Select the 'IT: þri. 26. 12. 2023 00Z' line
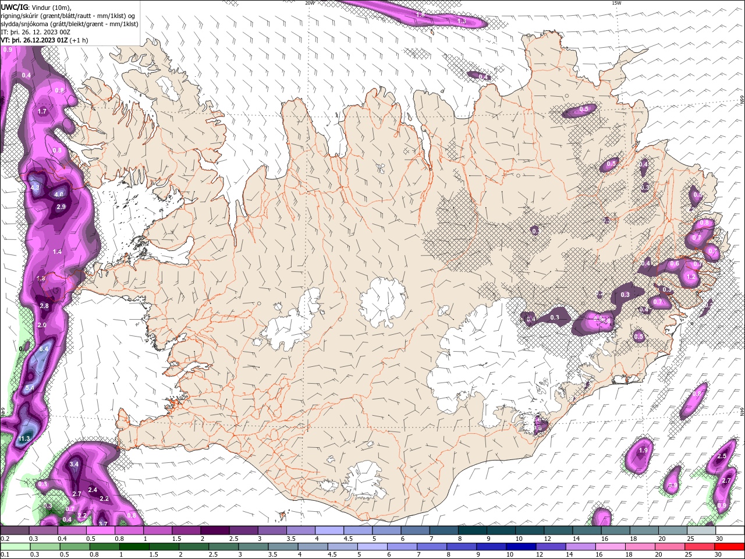The width and height of the screenshot is (745, 559). click(36, 32)
